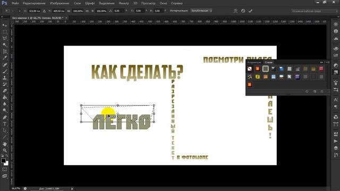Click the Y position field 409,50
Image resolution: width=340 pixels, height=191 pixels.
click(x=59, y=11)
